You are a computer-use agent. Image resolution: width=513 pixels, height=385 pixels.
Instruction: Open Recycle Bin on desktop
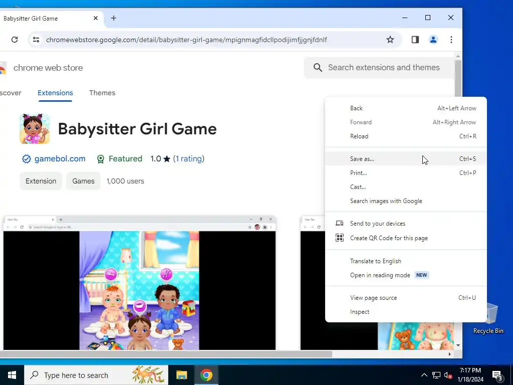click(x=488, y=318)
